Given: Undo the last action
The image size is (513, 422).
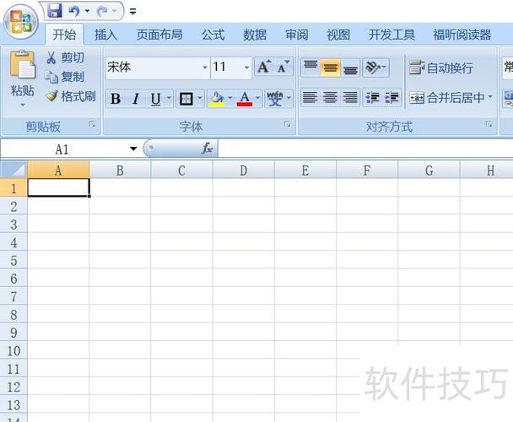Looking at the screenshot, I should [74, 12].
